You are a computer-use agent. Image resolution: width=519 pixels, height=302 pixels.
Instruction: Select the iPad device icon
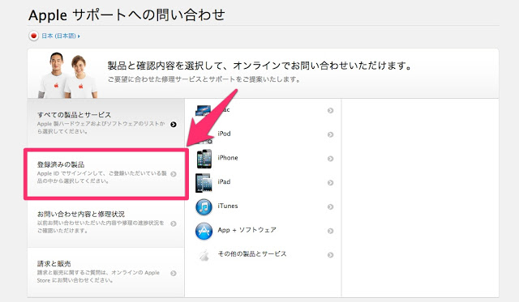(x=204, y=183)
